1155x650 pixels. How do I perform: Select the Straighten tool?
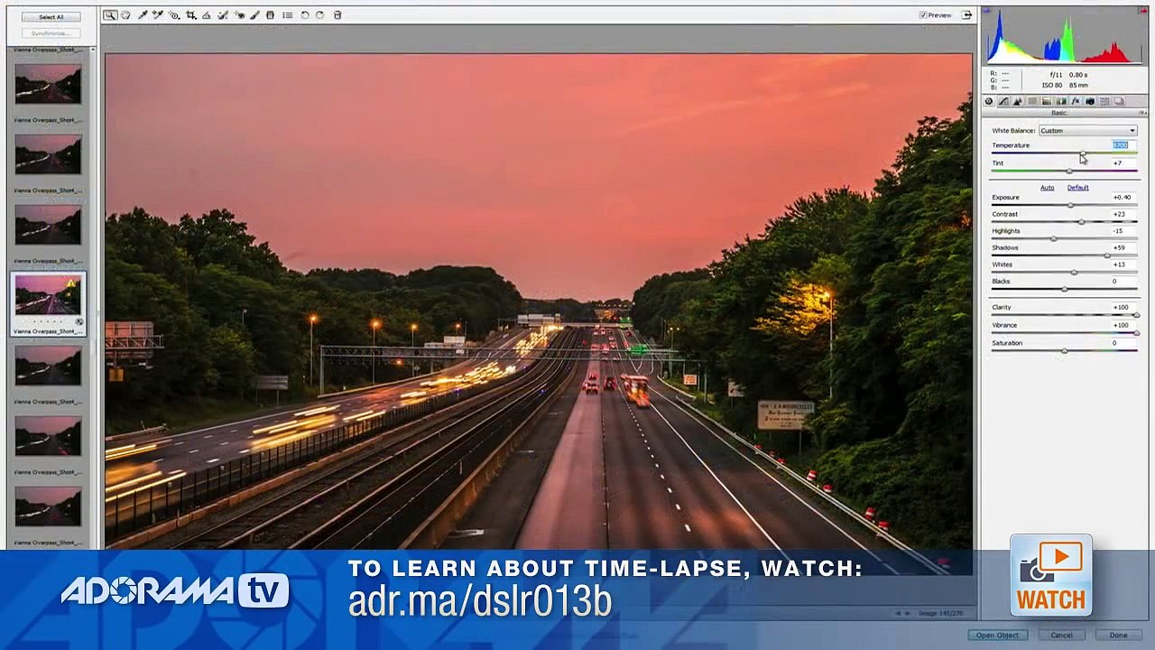pyautogui.click(x=207, y=15)
